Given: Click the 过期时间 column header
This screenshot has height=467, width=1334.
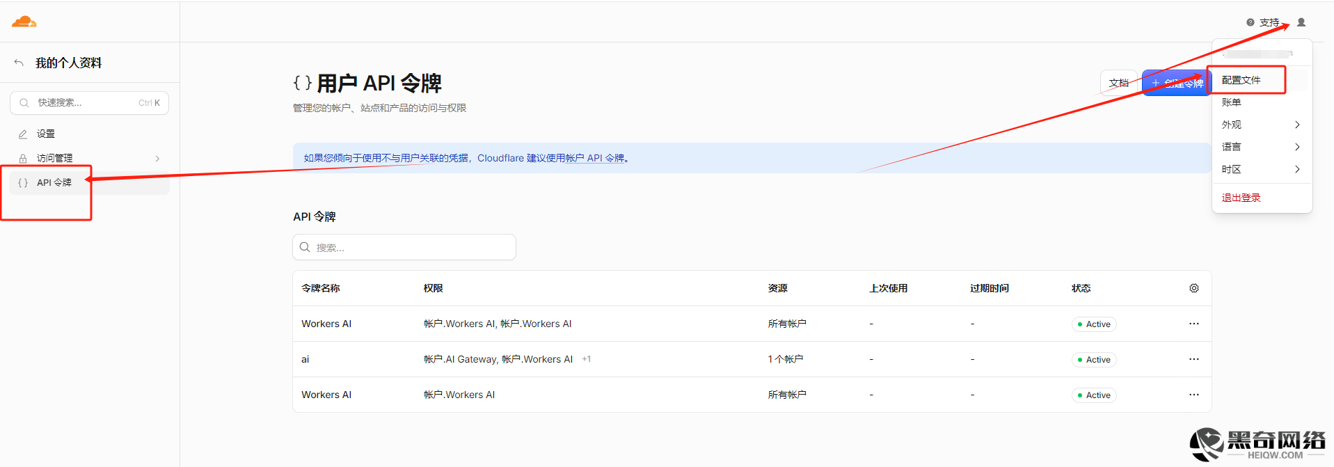Looking at the screenshot, I should 990,288.
